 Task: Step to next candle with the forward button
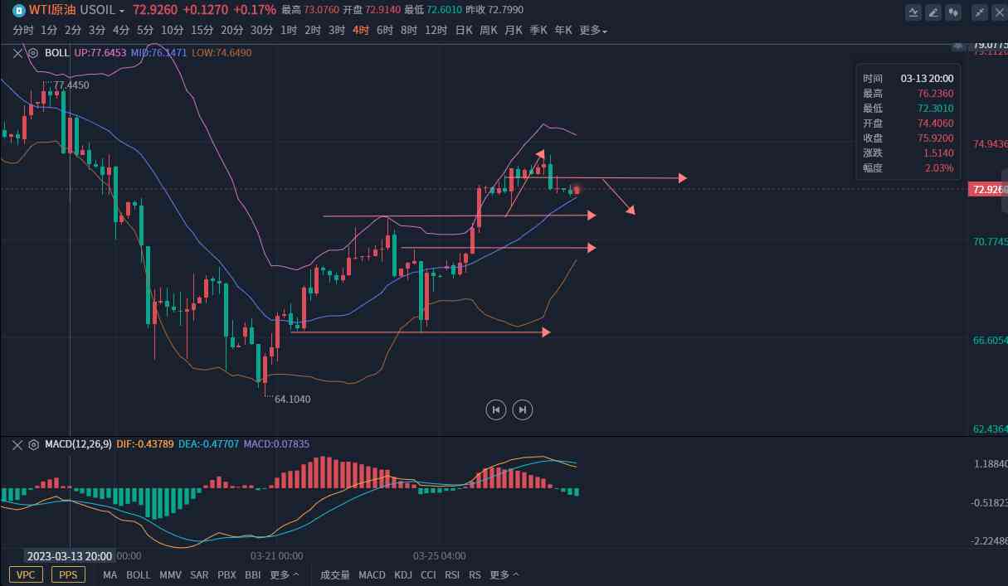pyautogui.click(x=522, y=409)
